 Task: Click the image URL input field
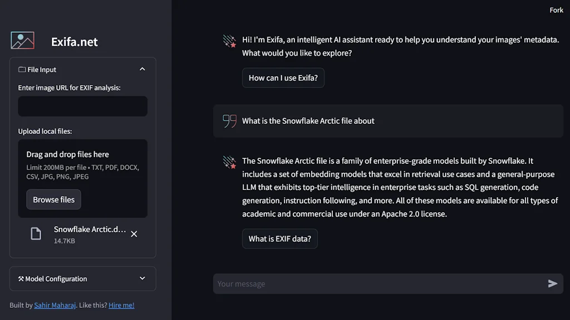(x=82, y=106)
